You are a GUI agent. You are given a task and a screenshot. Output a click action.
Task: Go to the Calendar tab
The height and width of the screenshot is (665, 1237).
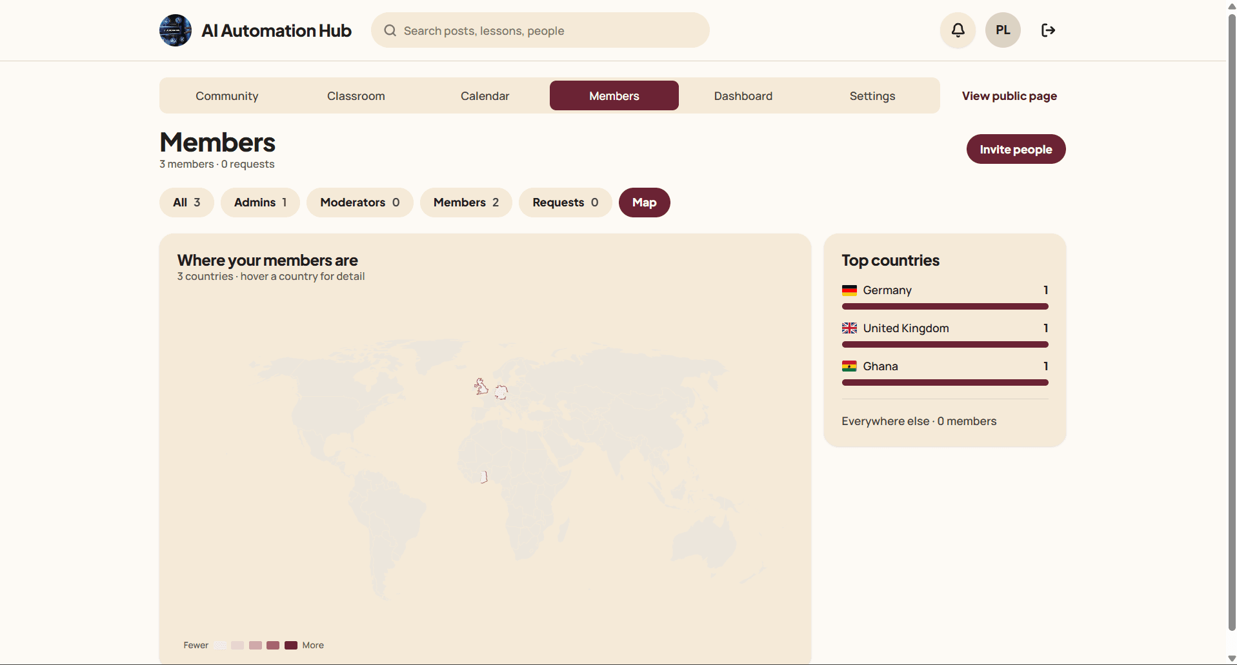[485, 95]
